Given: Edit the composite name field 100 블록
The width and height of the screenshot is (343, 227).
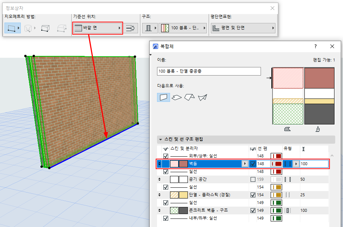Looking at the screenshot, I should pos(209,71).
